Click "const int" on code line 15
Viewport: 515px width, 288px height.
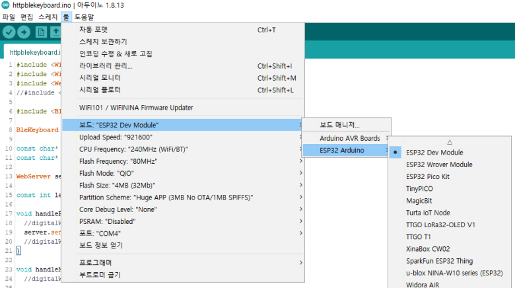coord(34,195)
